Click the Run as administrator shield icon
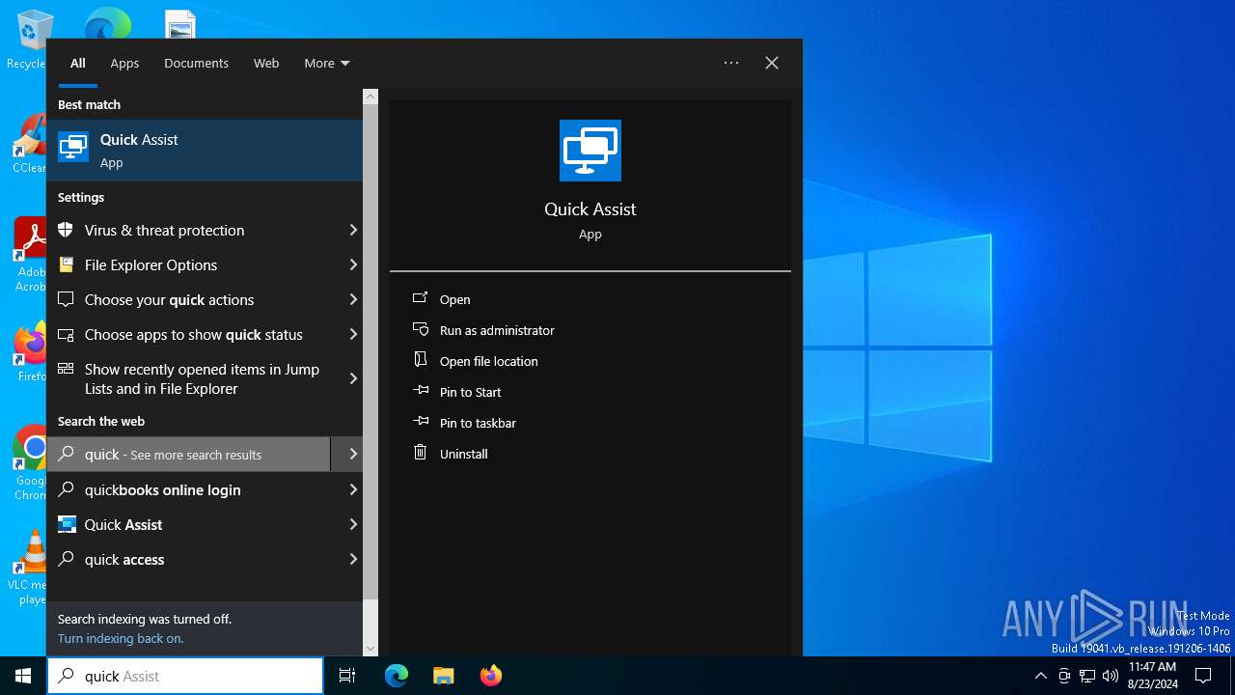The width and height of the screenshot is (1235, 695). pyautogui.click(x=421, y=329)
